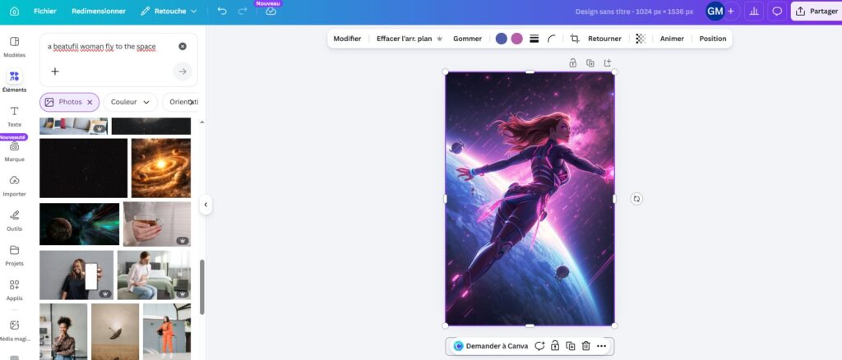Select the Gommer tool
The height and width of the screenshot is (360, 842).
[467, 39]
